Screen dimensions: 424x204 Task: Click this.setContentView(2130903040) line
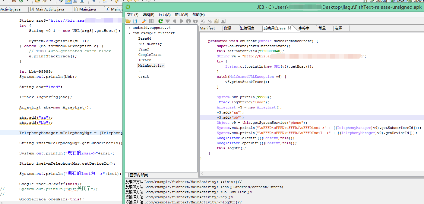point(250,51)
